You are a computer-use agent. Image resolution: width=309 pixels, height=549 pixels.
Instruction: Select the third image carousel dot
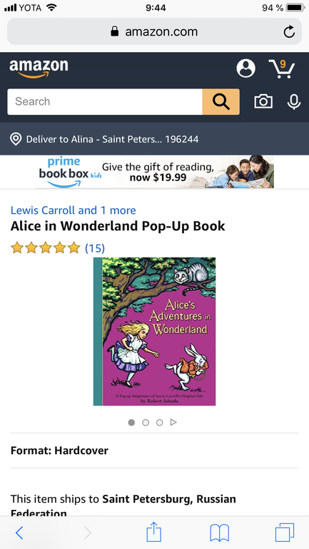(159, 423)
